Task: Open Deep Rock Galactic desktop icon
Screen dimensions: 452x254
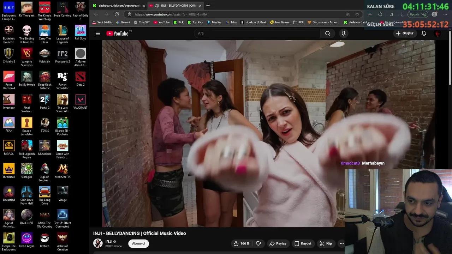Action: coord(44,80)
